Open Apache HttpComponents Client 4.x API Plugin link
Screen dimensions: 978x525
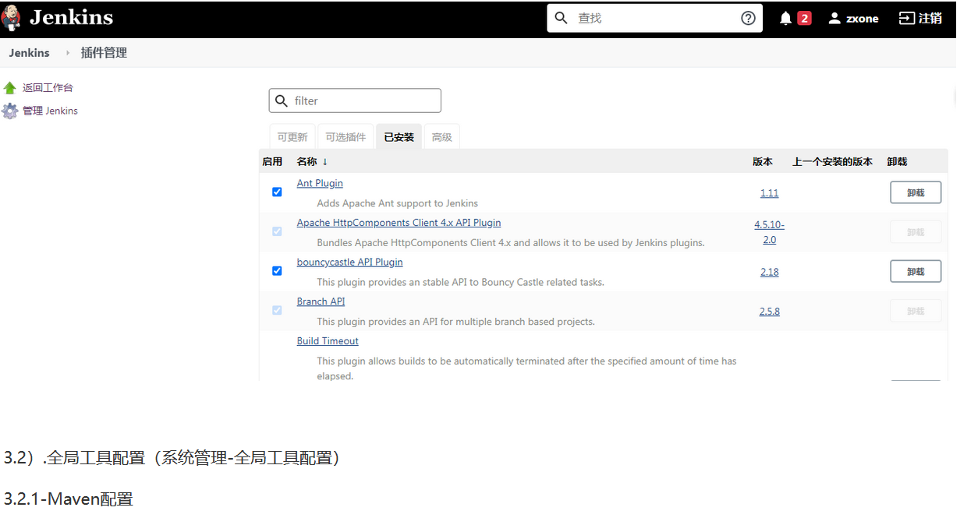tap(399, 223)
